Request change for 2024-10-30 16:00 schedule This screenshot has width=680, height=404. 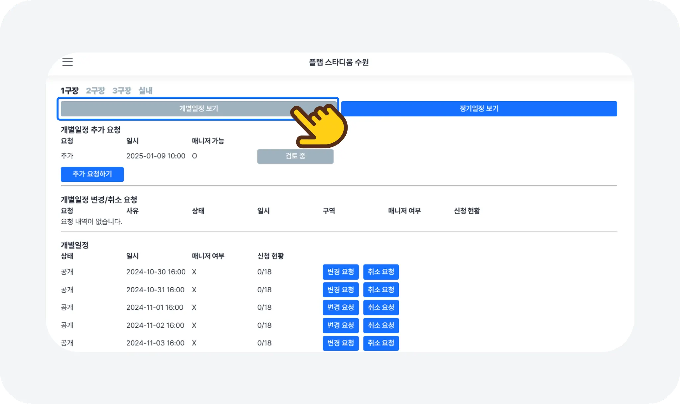tap(340, 272)
